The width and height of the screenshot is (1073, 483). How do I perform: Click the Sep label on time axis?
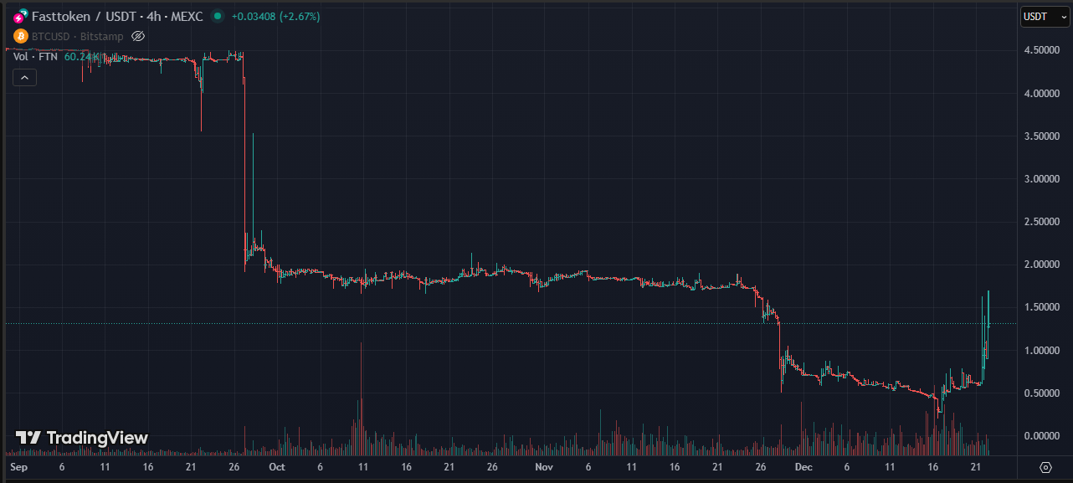coord(18,466)
